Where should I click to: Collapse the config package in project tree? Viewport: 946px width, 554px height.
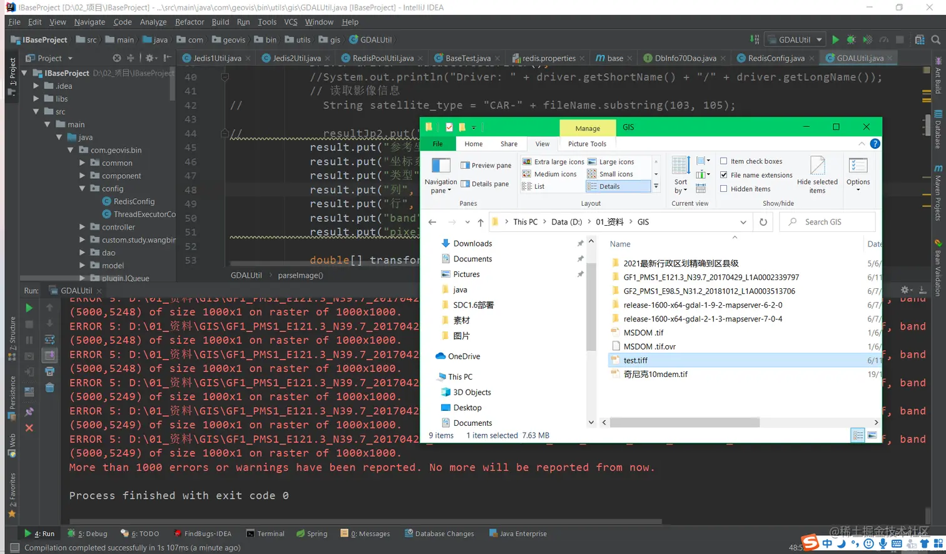[x=82, y=189]
